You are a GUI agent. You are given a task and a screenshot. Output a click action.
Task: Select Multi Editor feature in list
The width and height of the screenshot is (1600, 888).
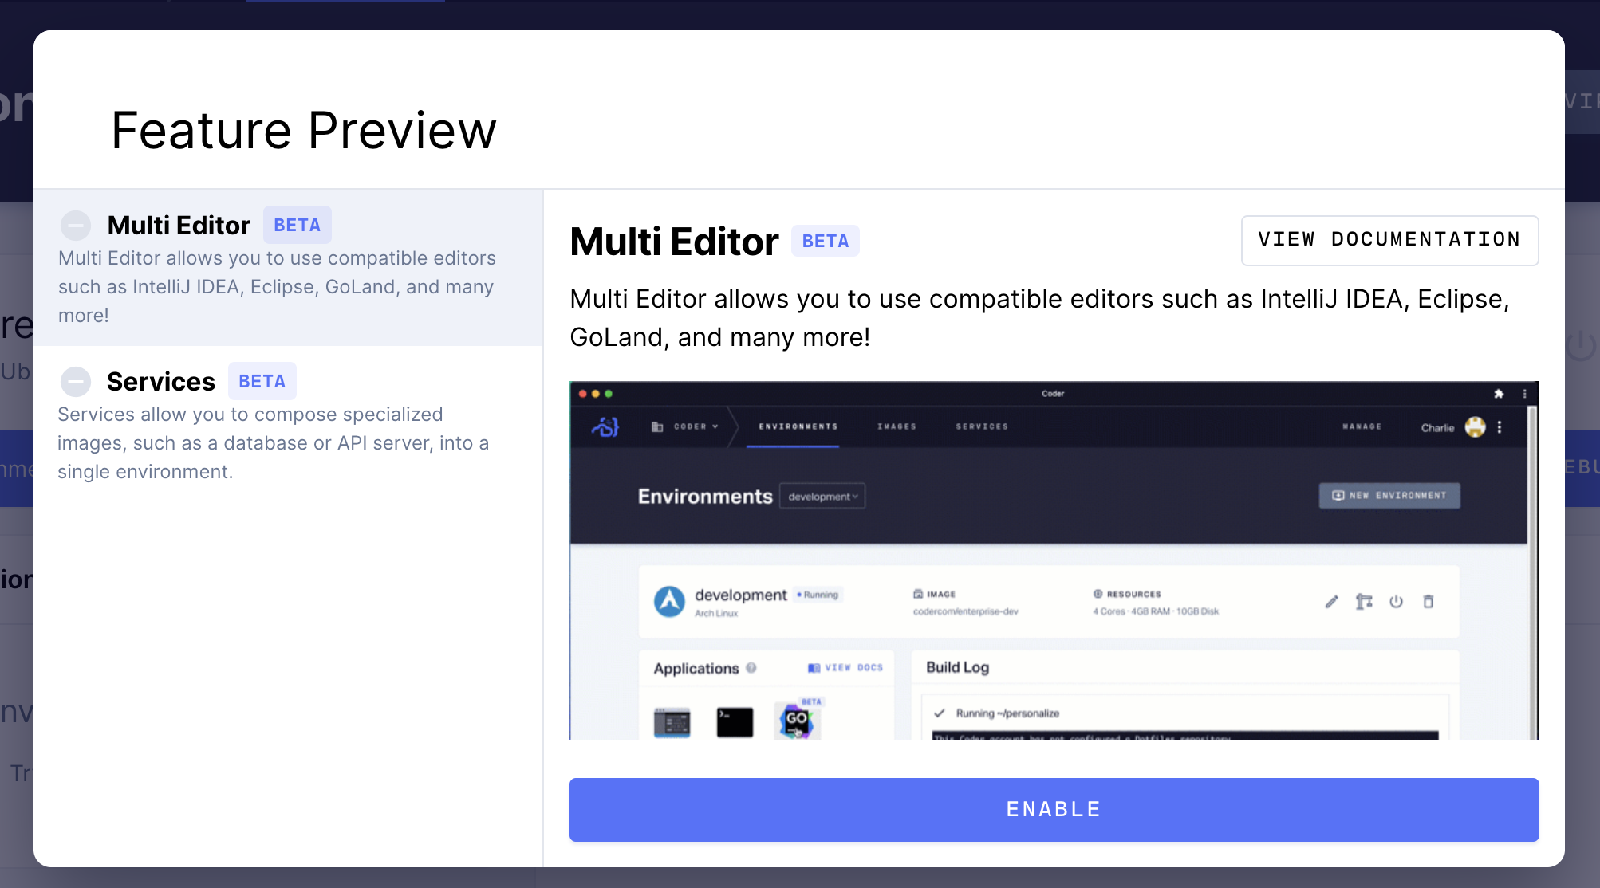pyautogui.click(x=288, y=268)
